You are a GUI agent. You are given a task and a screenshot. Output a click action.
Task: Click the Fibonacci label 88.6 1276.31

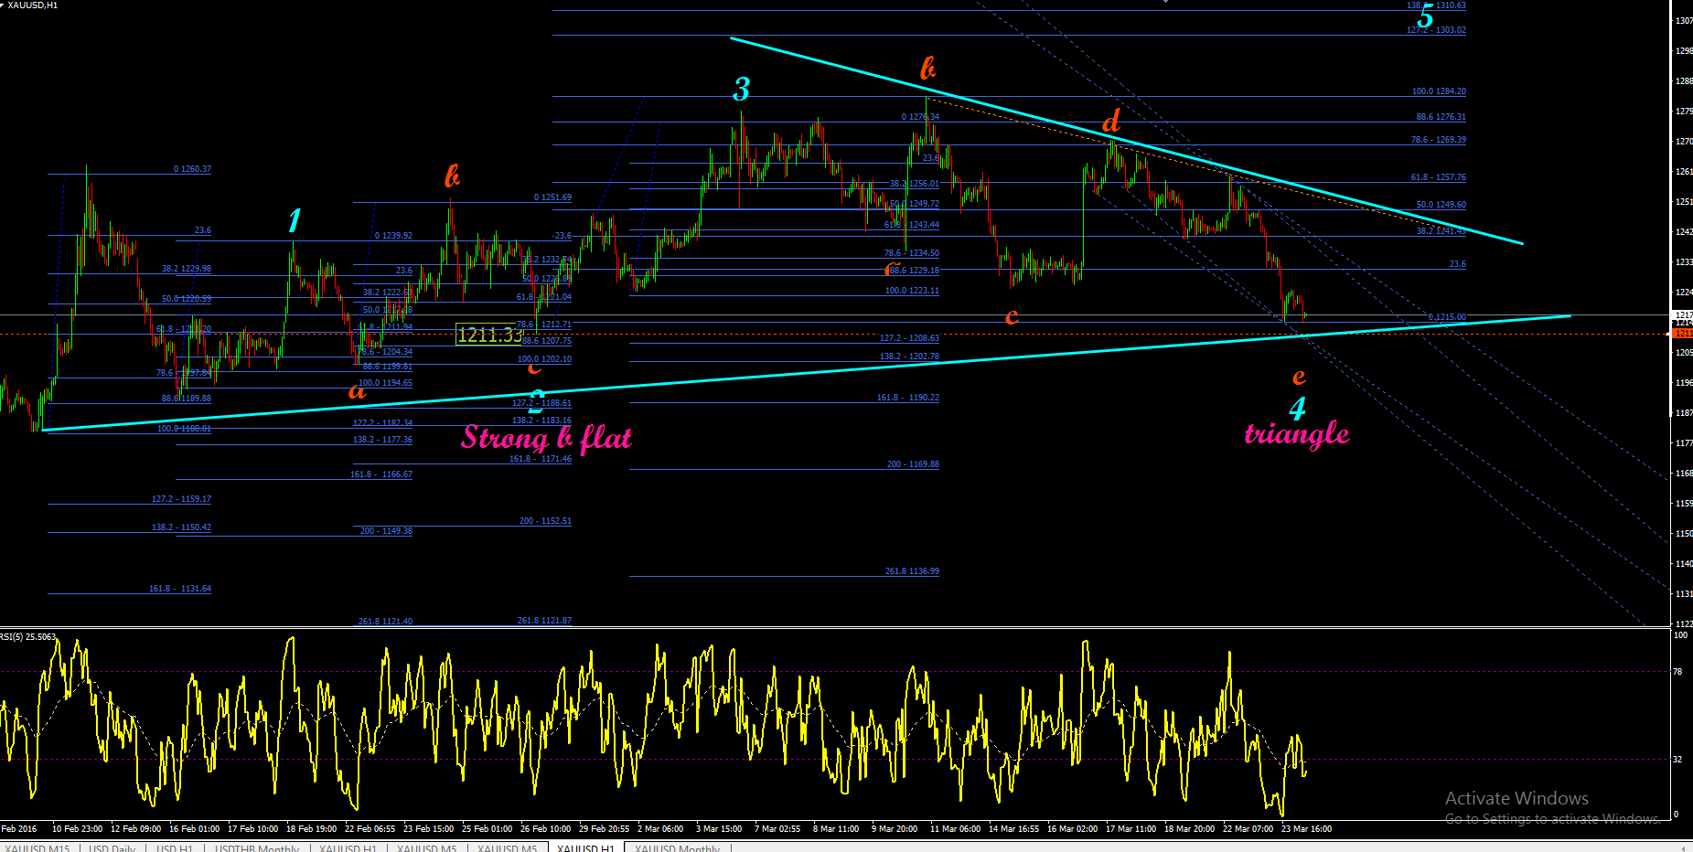pyautogui.click(x=1441, y=117)
